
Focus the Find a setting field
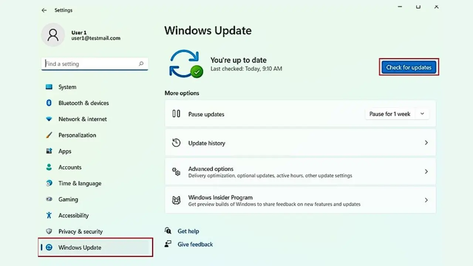click(x=95, y=64)
